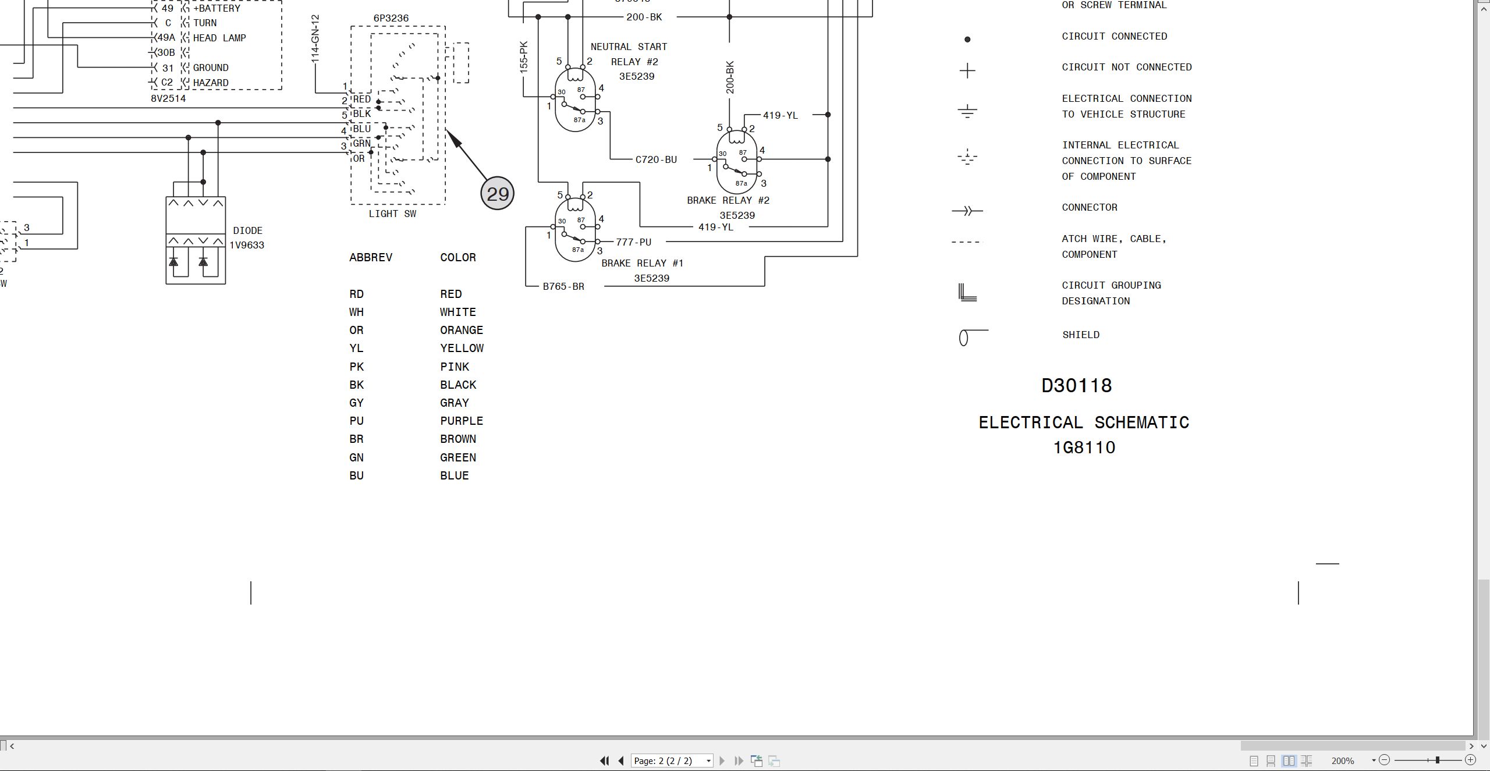Click the D30118 document number
Screen dimensions: 1490x771
coord(1077,385)
